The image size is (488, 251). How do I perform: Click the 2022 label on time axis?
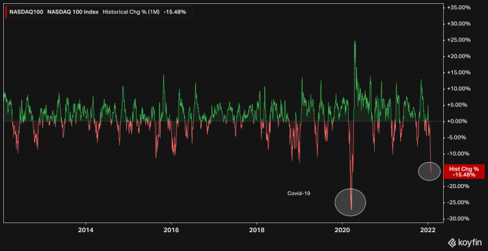click(x=427, y=230)
